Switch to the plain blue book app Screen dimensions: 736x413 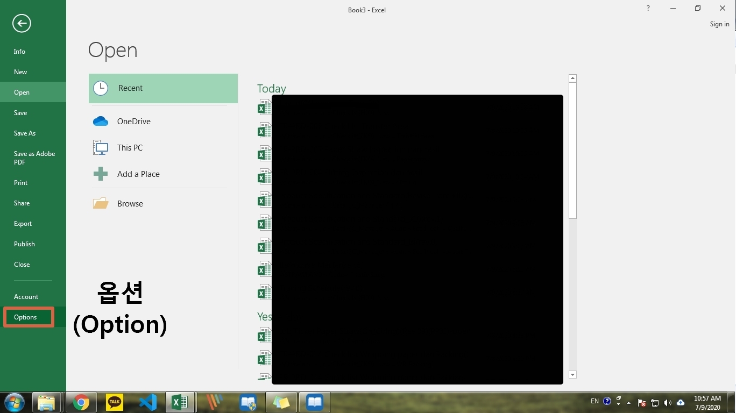(x=315, y=402)
